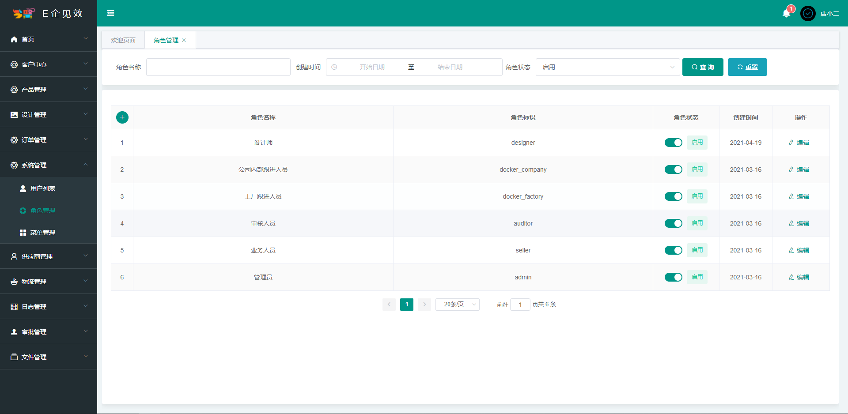The width and height of the screenshot is (848, 414).
Task: Click the 店小二 avatar icon
Action: [808, 13]
